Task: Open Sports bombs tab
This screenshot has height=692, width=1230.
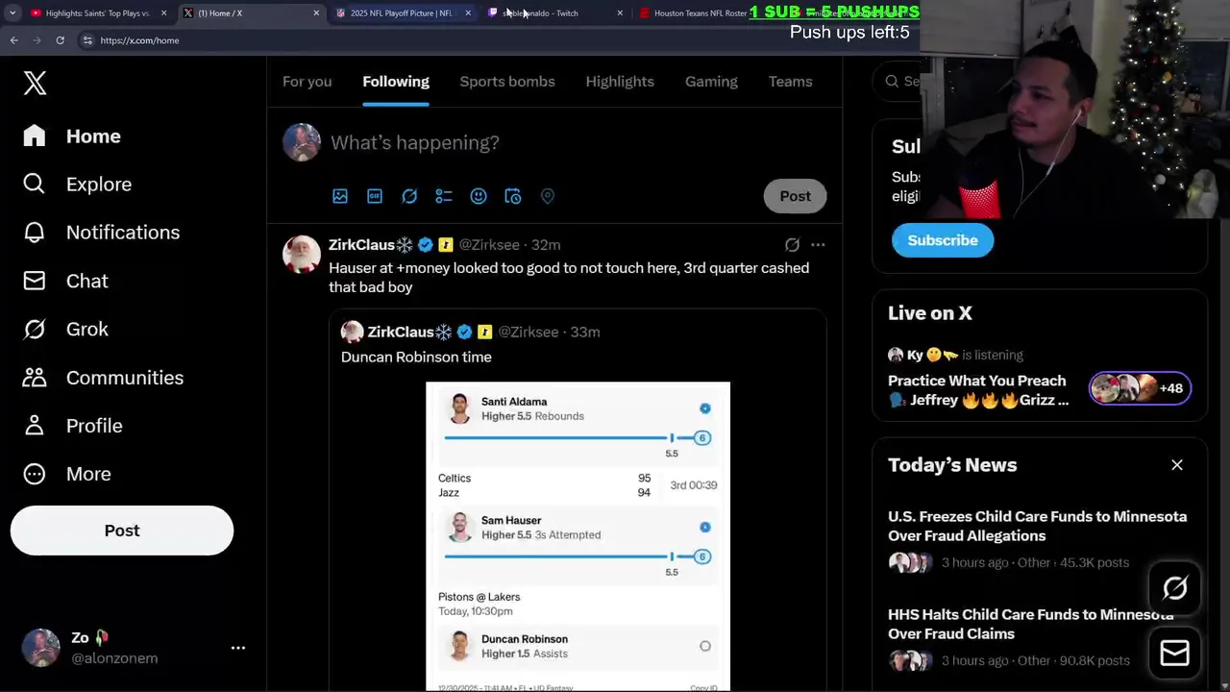Action: click(507, 82)
